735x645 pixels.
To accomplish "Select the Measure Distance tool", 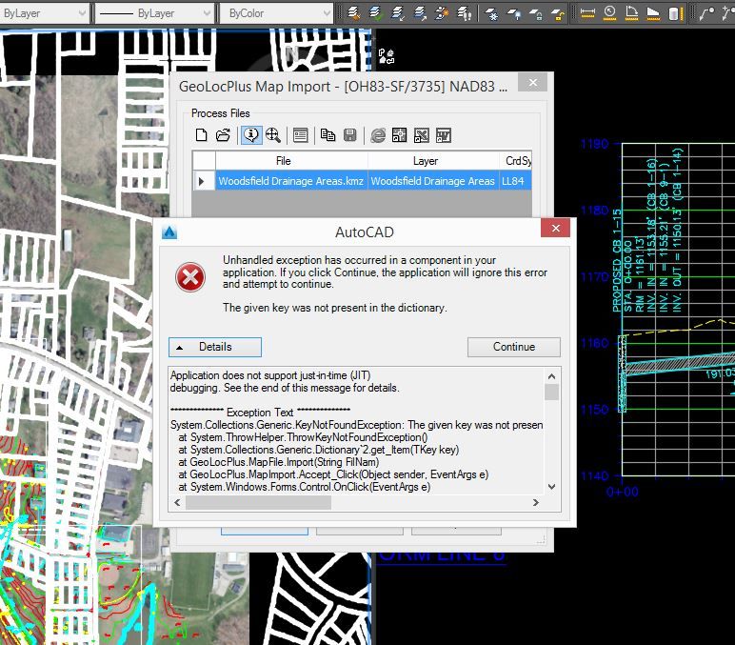I will pyautogui.click(x=587, y=13).
